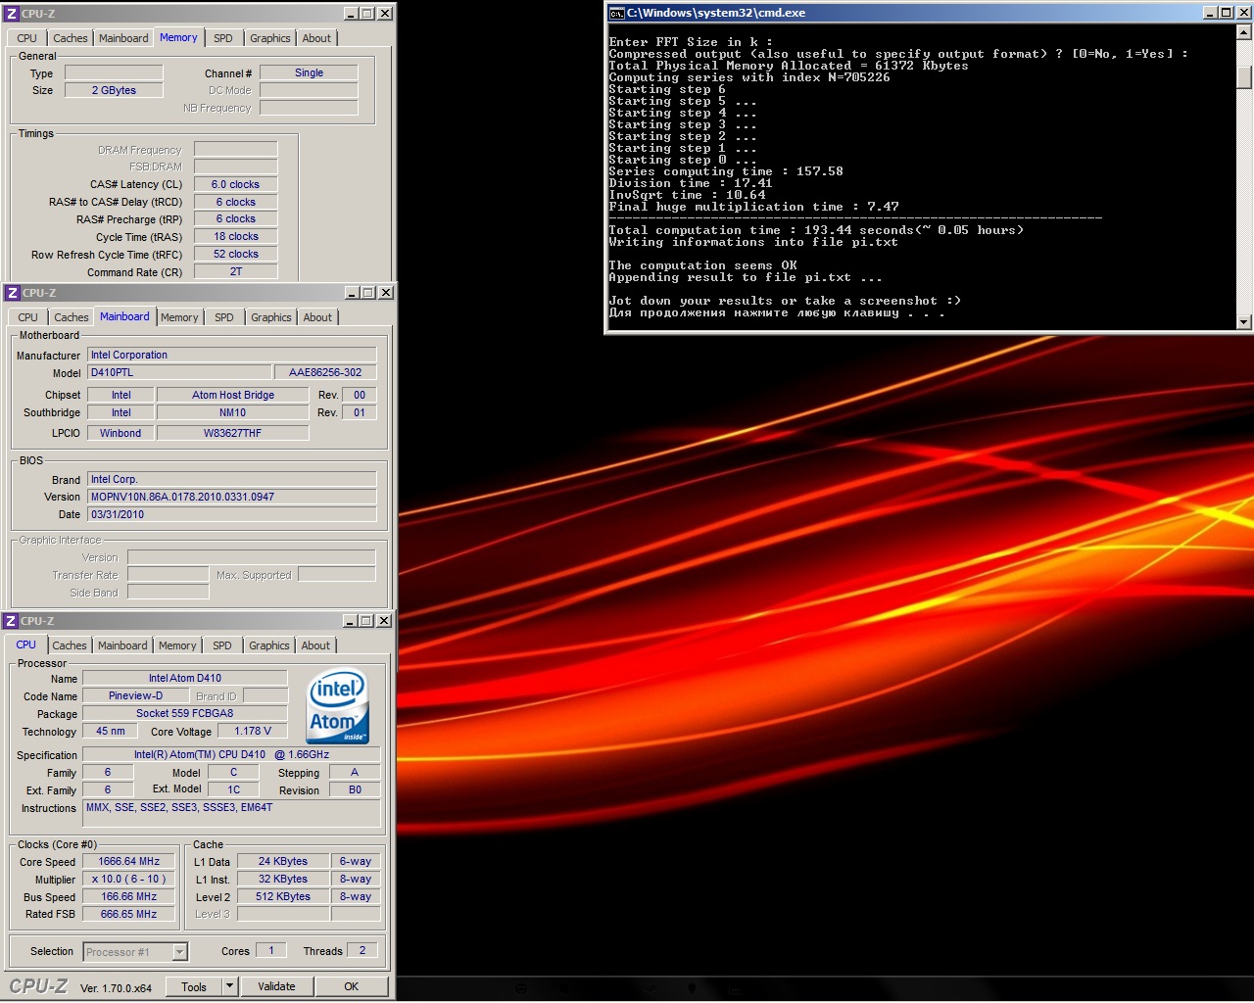Select the Mainboard tab in the bottom CPU window

tap(122, 645)
